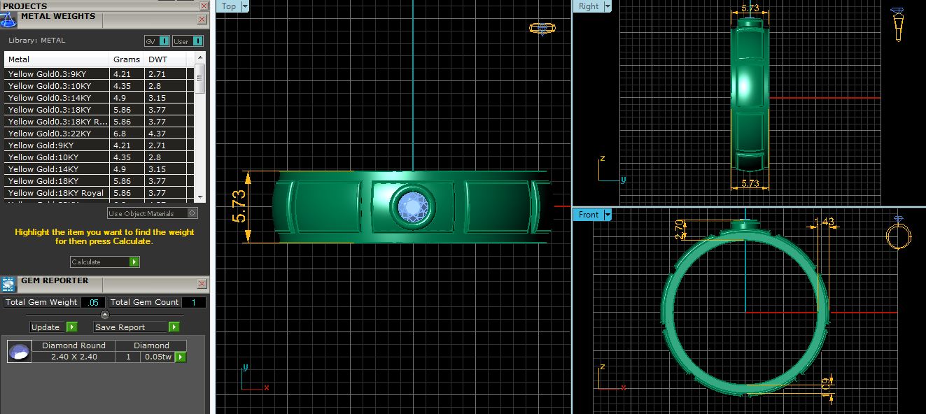Select the Yellow Gold0.3:14KY row
Image resolution: width=926 pixels, height=414 pixels.
click(99, 97)
